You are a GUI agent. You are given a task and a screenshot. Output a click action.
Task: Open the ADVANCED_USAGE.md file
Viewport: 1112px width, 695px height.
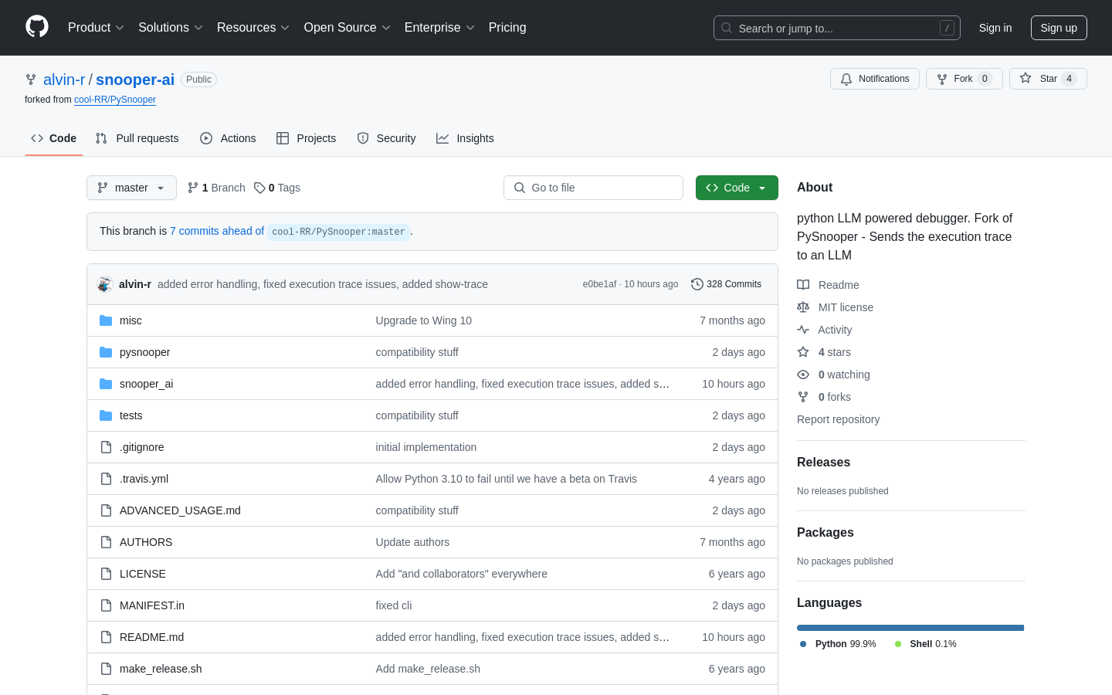click(180, 510)
